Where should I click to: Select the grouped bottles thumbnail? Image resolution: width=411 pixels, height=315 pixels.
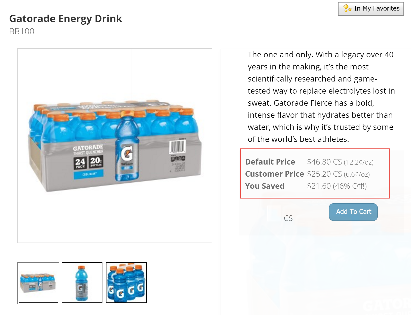[x=126, y=283]
